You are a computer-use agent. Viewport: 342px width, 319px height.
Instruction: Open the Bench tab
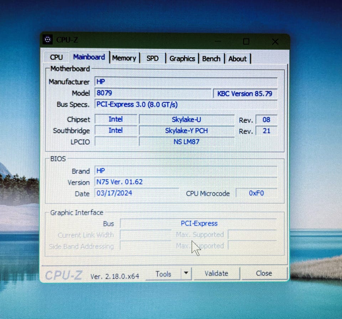tap(211, 59)
